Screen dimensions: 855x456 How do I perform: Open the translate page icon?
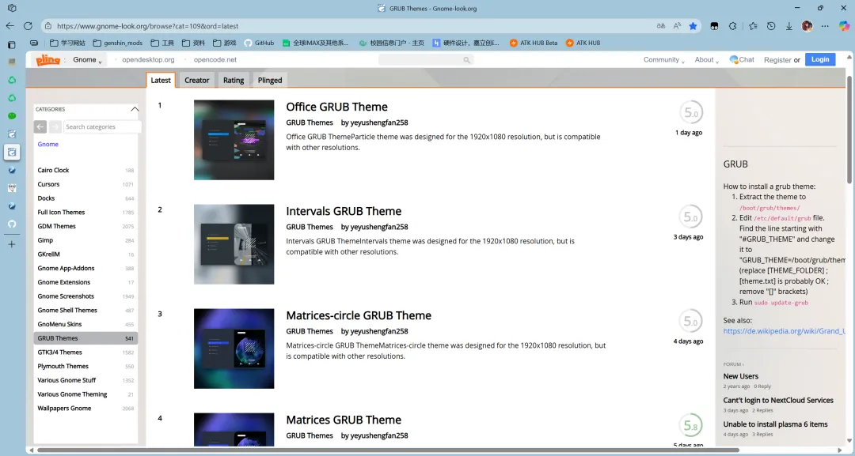coord(661,25)
